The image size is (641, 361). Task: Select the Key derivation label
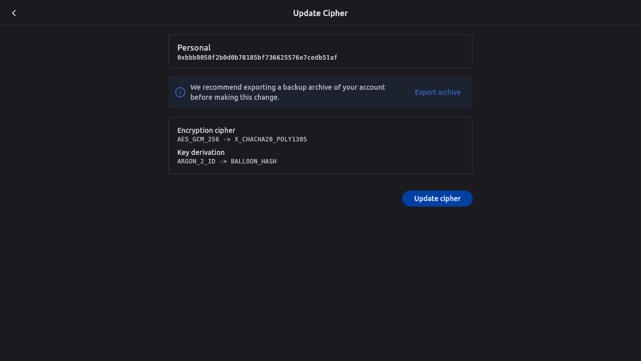tap(201, 152)
